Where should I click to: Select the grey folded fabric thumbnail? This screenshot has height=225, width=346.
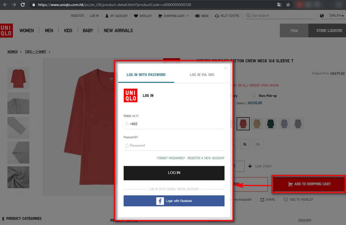click(x=18, y=103)
